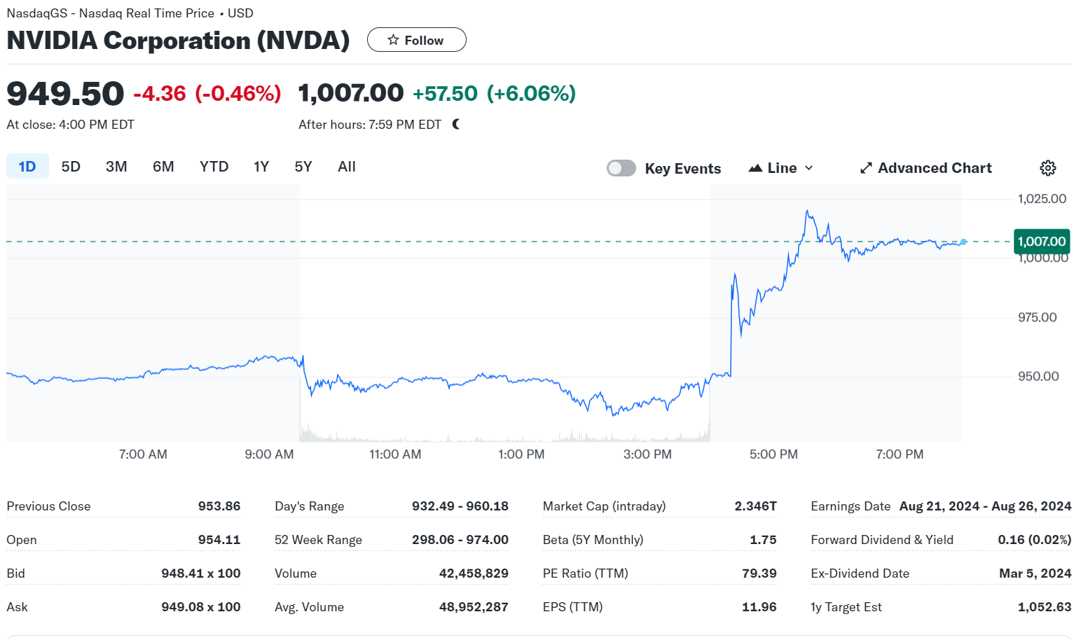Select the 1D time range tab
This screenshot has width=1081, height=640.
pyautogui.click(x=27, y=167)
